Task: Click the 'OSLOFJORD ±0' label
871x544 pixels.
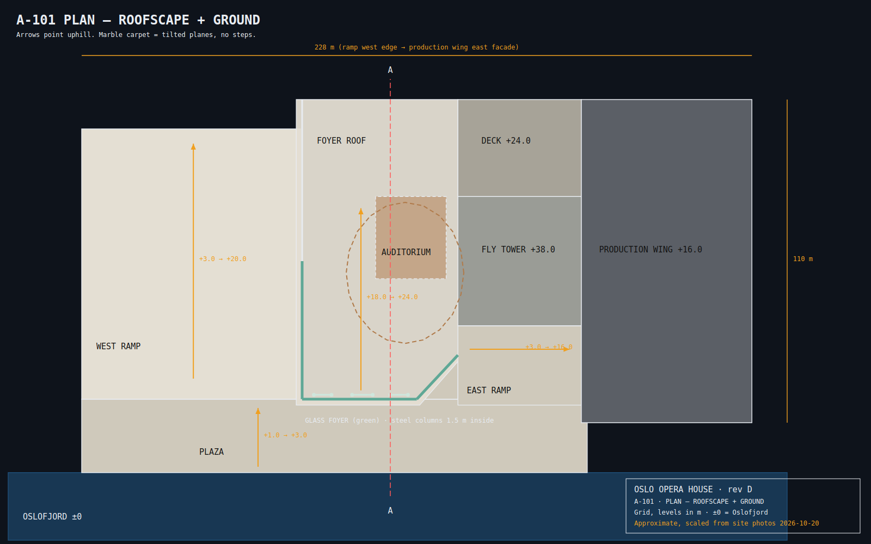Action: (52, 517)
